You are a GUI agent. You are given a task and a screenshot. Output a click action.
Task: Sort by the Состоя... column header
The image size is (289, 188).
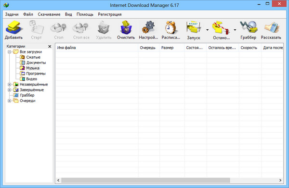coord(196,48)
